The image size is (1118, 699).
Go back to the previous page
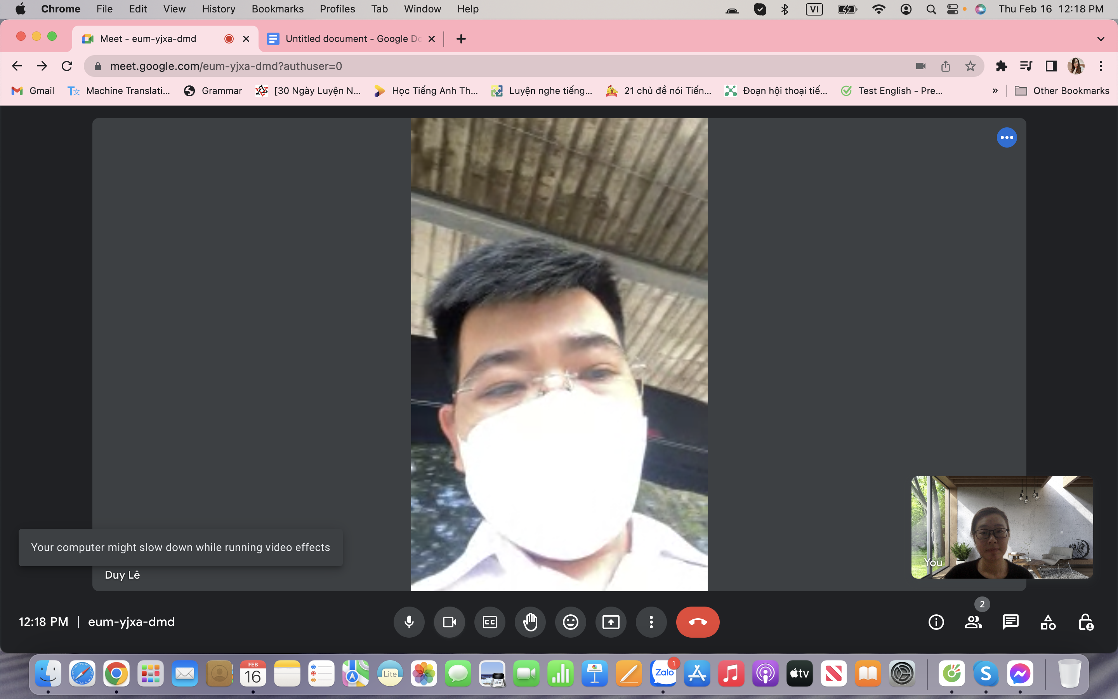tap(17, 66)
